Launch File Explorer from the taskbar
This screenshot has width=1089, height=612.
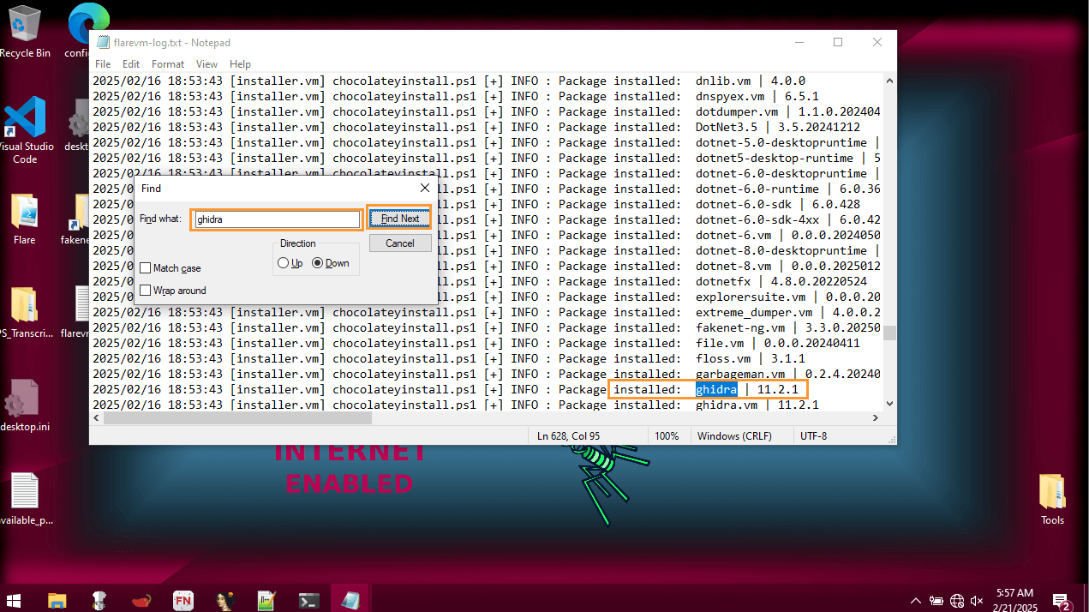[57, 600]
